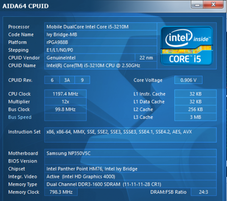Image resolution: width=227 pixels, height=201 pixels.
Task: Click the empty Bus Speed value field
Action: (65, 117)
